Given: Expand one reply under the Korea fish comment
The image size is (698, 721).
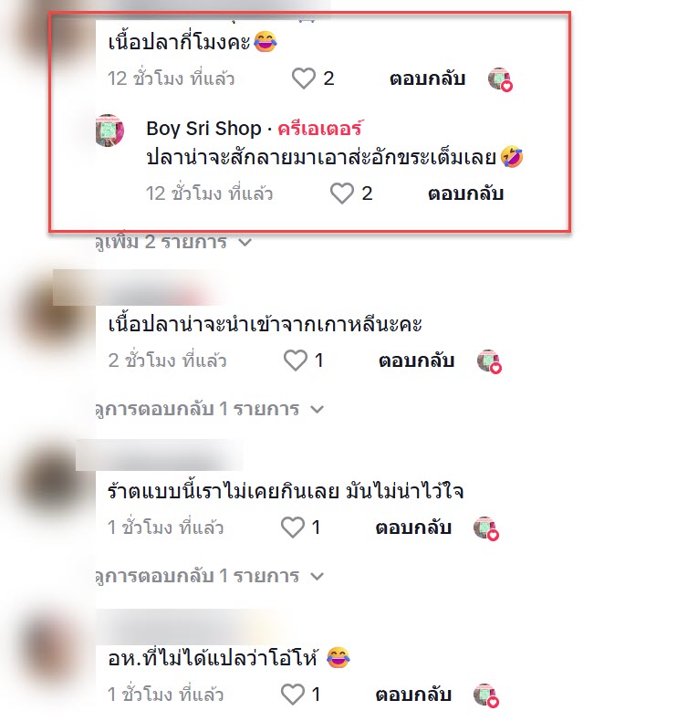Looking at the screenshot, I should (210, 409).
